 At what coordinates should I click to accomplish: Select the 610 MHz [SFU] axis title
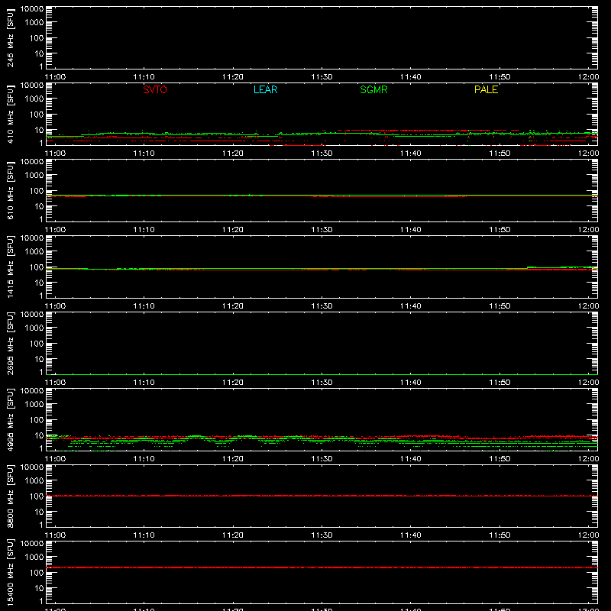click(10, 190)
